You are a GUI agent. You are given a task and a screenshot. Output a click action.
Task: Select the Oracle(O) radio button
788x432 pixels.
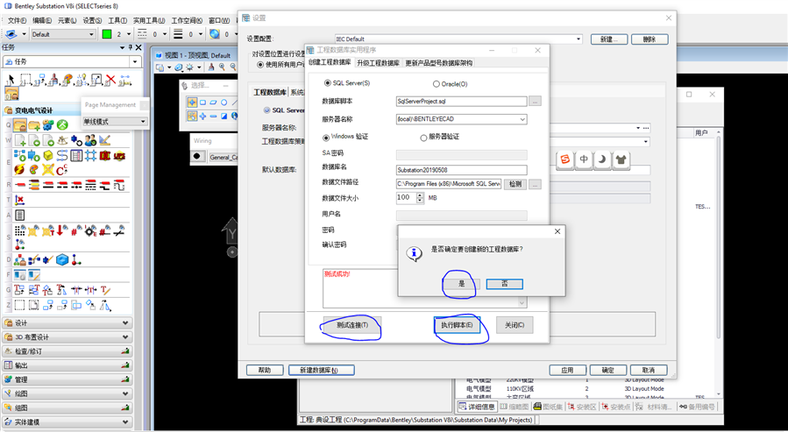pos(437,84)
